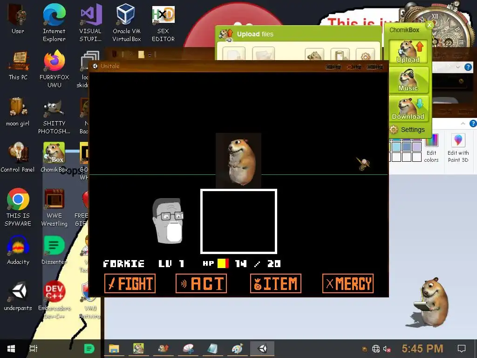The width and height of the screenshot is (477, 358).
Task: Open the User desktop icon
Action: (x=18, y=19)
